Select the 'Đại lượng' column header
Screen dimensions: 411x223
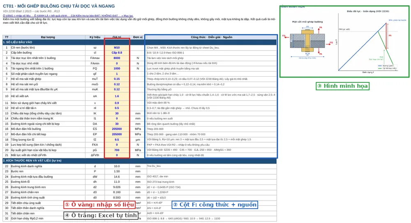pyautogui.click(x=48, y=37)
